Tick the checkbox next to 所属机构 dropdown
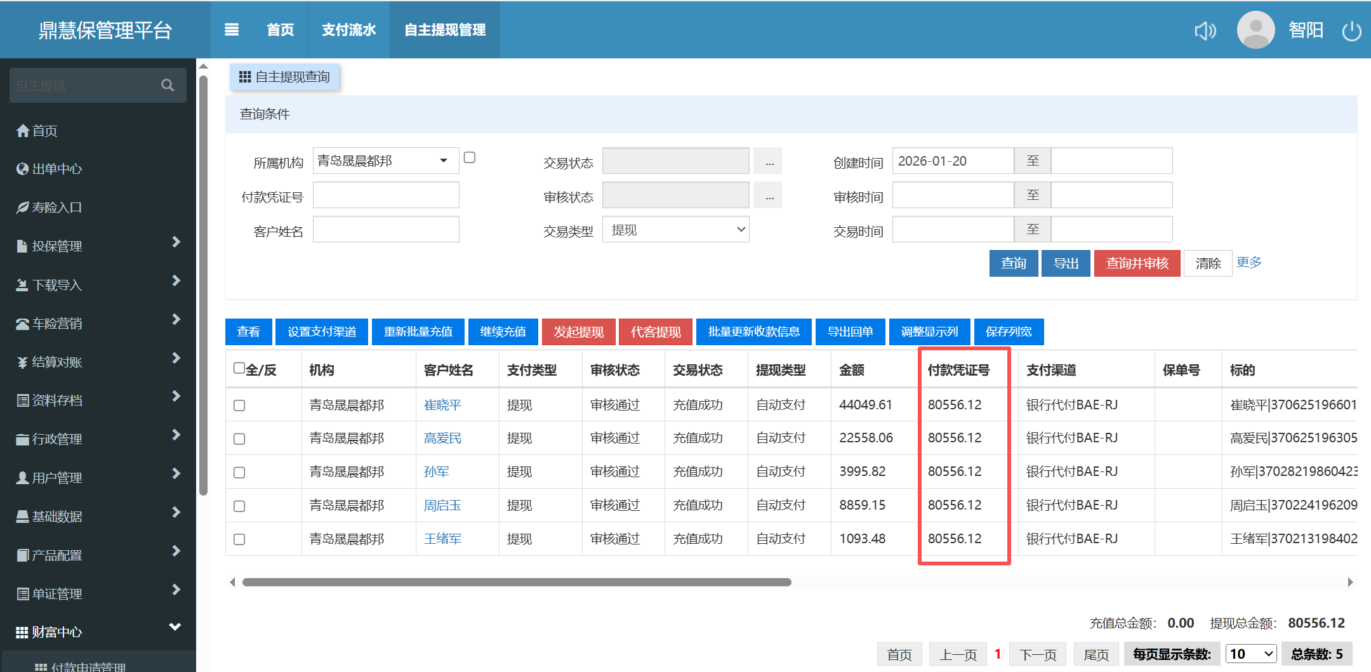Screen dimensions: 1371x672 470,157
